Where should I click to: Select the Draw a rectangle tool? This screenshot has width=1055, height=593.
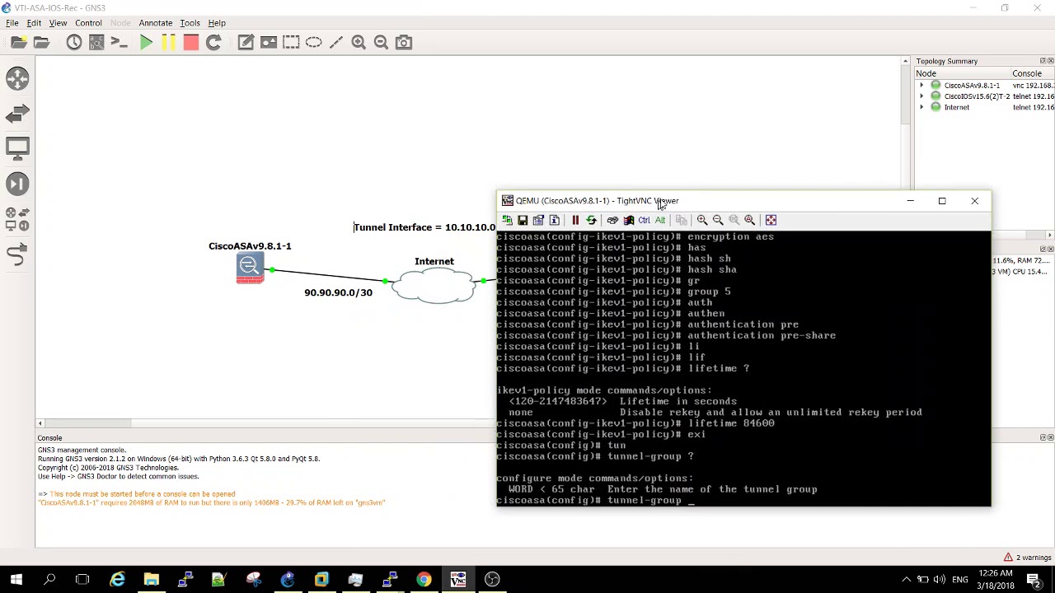click(x=291, y=42)
